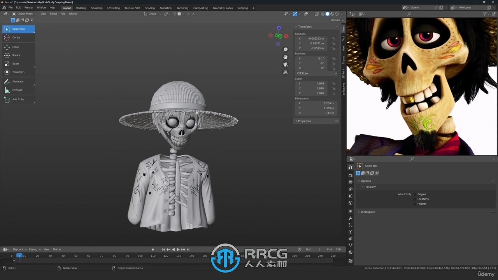
Task: Open Physics properties icon
Action: point(351,232)
